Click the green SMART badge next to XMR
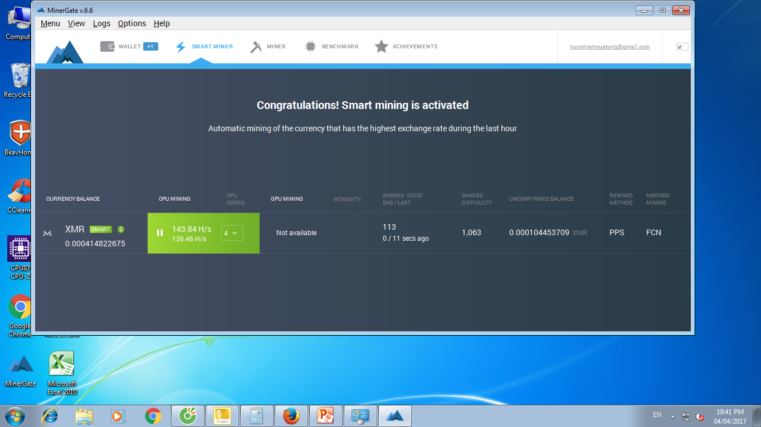The width and height of the screenshot is (761, 427). [101, 230]
